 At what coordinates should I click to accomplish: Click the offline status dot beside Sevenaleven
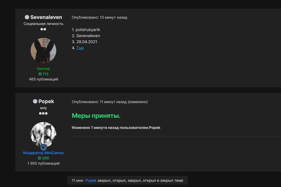[x=27, y=17]
